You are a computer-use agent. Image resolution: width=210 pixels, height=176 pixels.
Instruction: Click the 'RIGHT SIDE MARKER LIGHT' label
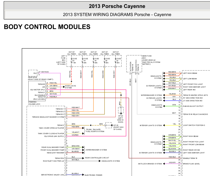coord(194,87)
